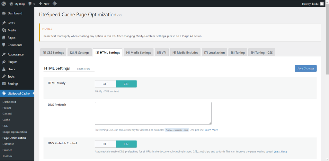Viewport: 329px width, 161px height.
Task: Click the Save Changes button
Action: [306, 68]
